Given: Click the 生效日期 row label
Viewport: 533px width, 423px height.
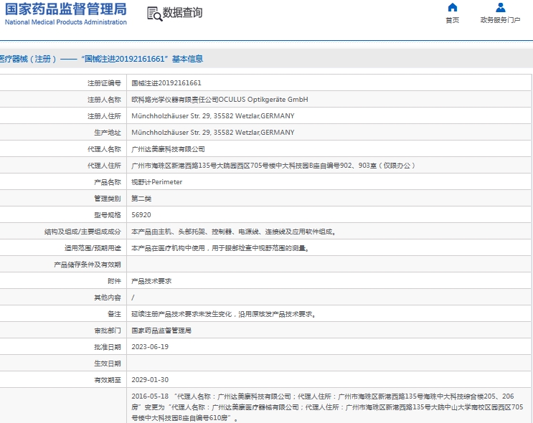Looking at the screenshot, I should 108,363.
